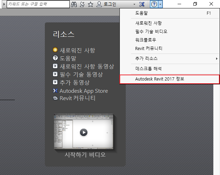Click play icon beside 새로워진 사항 동영상

(55, 66)
